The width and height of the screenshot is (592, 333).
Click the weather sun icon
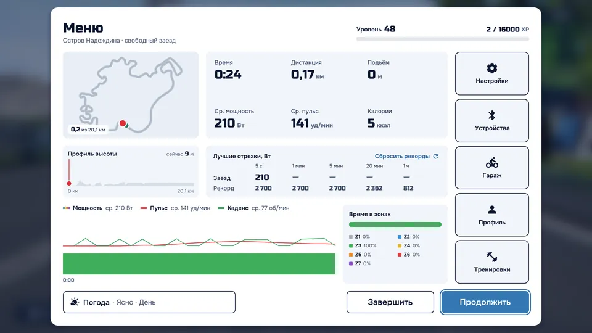click(75, 302)
